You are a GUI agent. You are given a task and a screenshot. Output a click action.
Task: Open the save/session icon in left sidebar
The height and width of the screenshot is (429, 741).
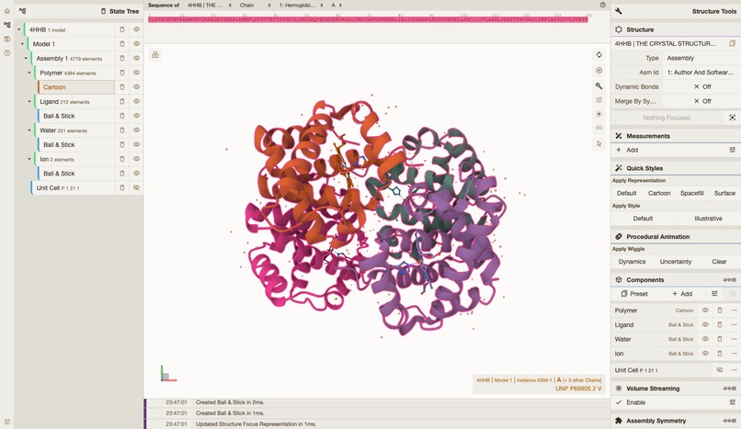click(x=7, y=40)
